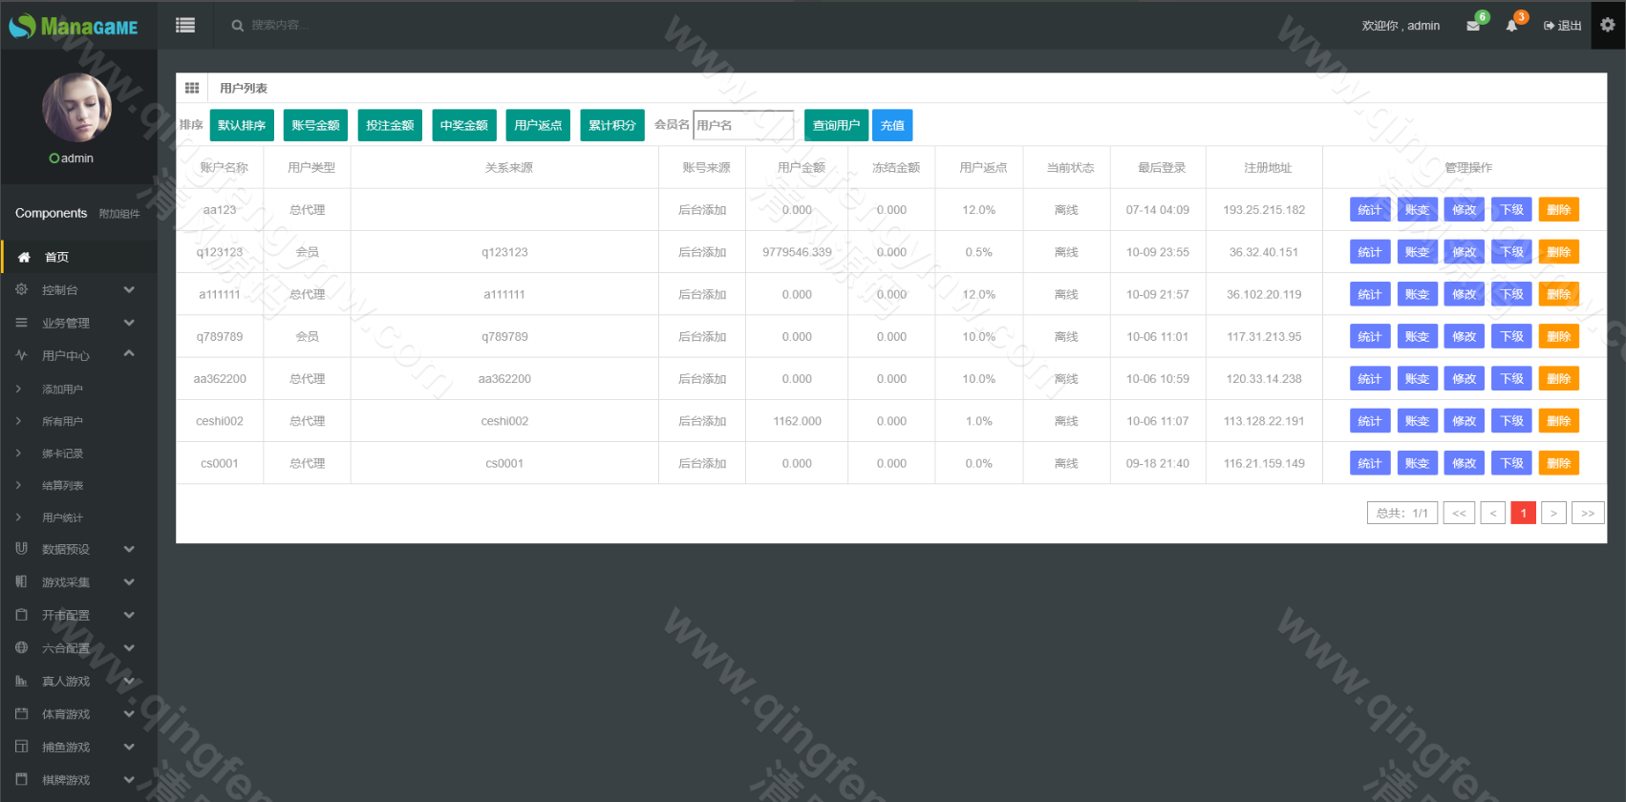Collapse the 用户中心 menu chevron
Image resolution: width=1626 pixels, height=802 pixels.
[x=129, y=354]
